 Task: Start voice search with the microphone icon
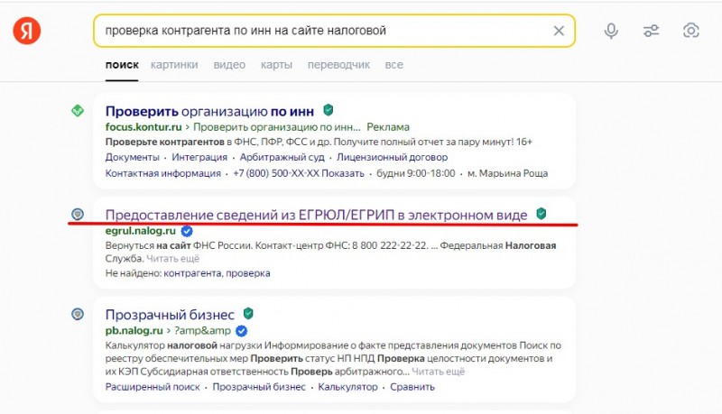[x=611, y=31]
